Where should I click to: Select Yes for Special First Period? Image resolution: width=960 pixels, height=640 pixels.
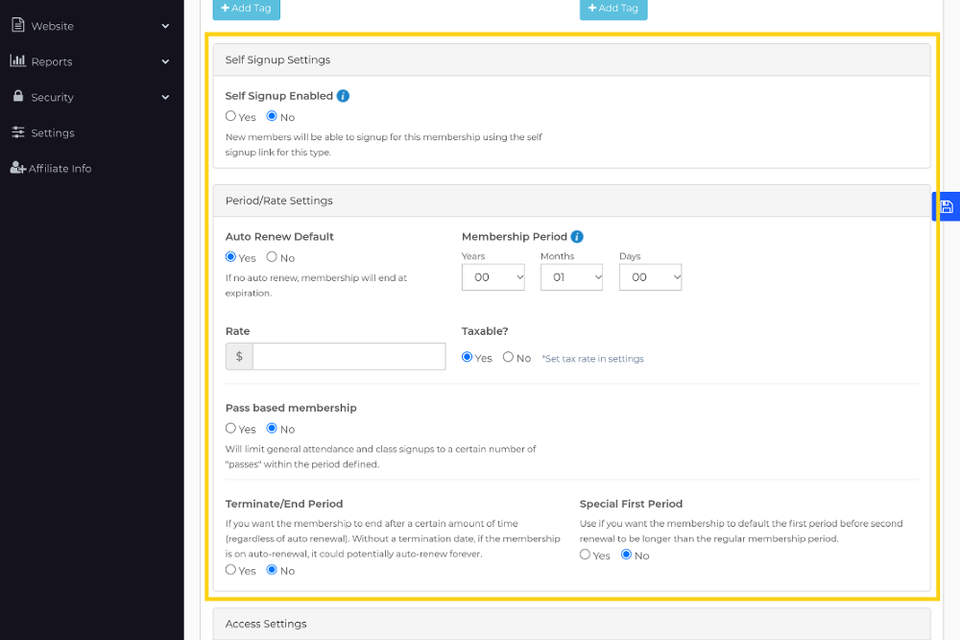586,555
